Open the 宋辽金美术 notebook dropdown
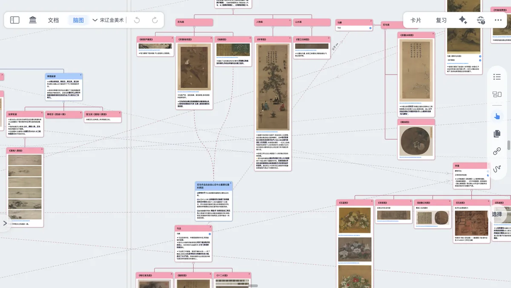This screenshot has width=511, height=288. click(109, 20)
